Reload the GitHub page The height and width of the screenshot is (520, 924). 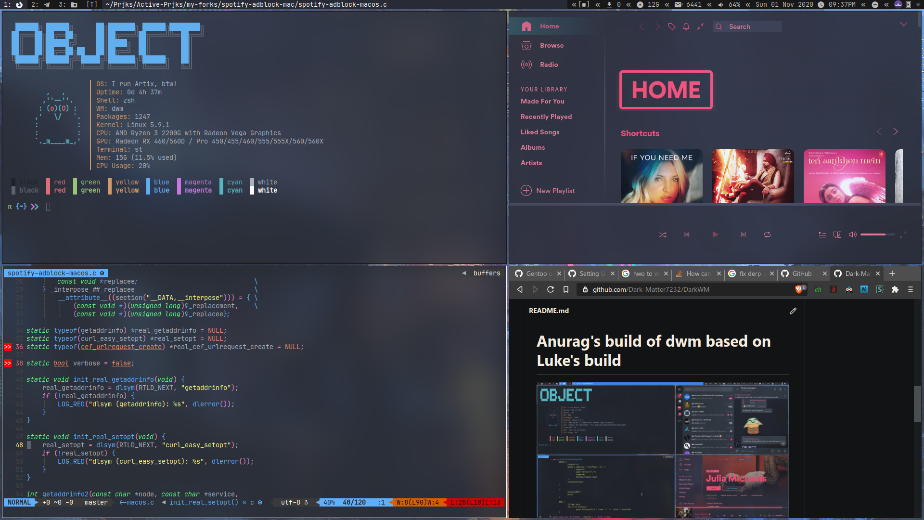pos(551,289)
